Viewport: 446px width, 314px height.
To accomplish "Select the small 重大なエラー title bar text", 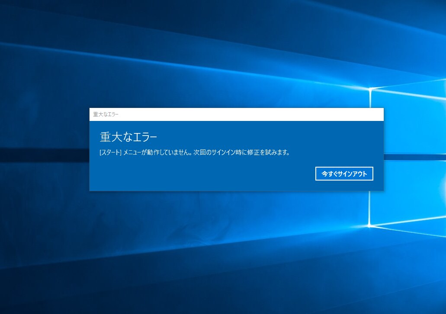I will coord(106,114).
